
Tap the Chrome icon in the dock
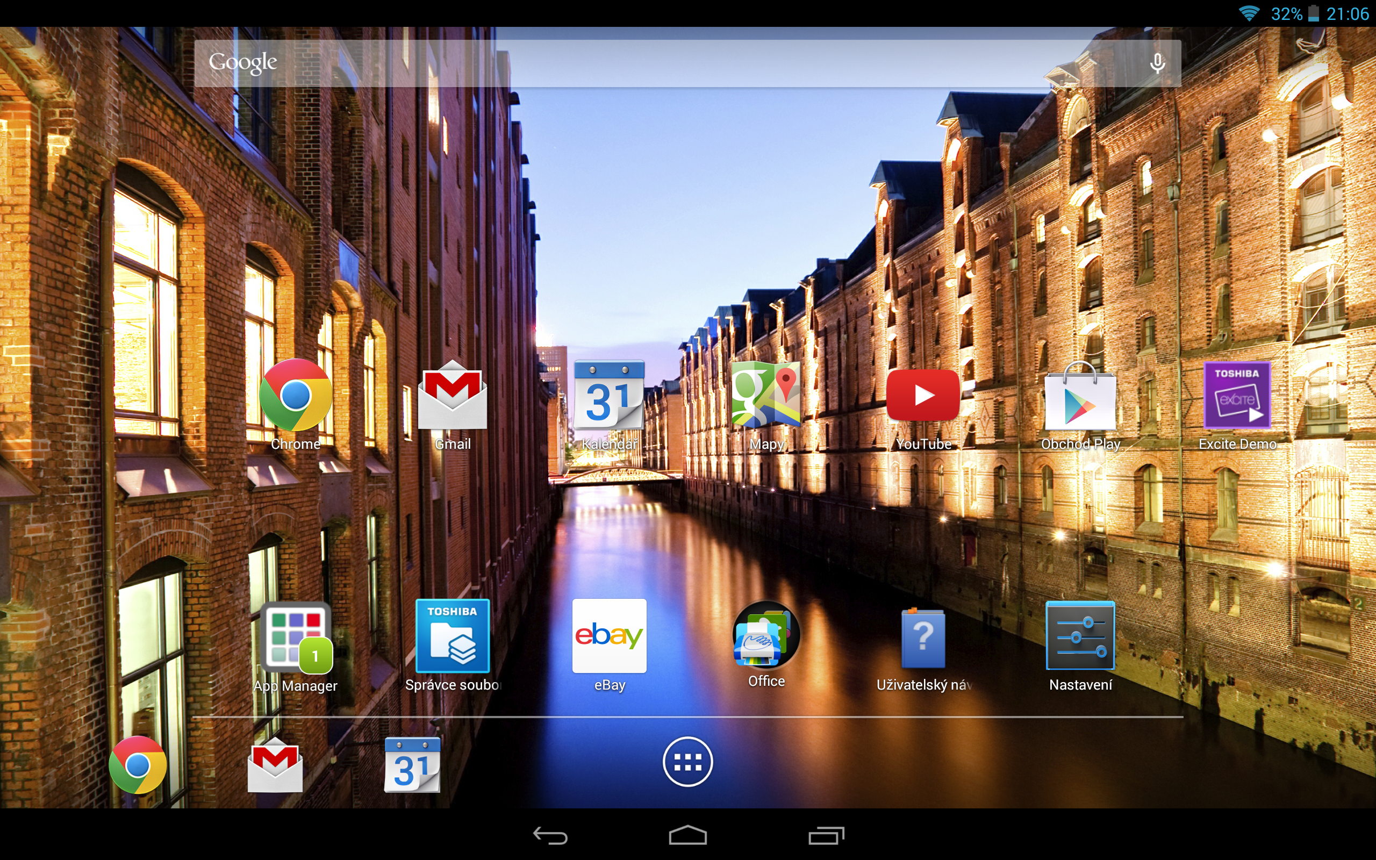tap(138, 764)
